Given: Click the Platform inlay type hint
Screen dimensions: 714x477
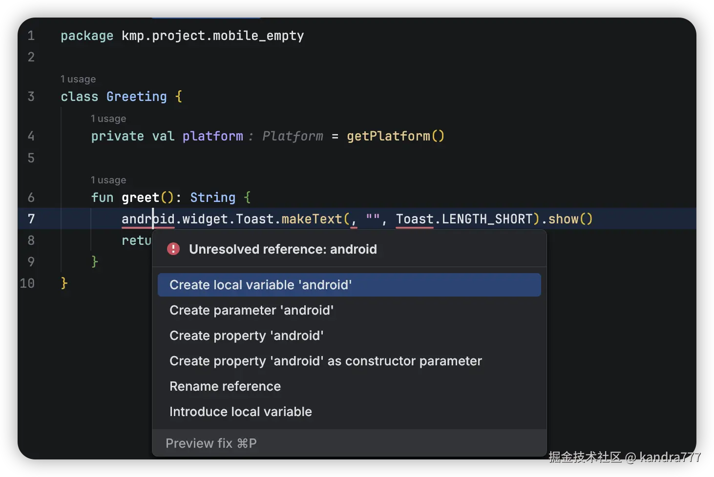Looking at the screenshot, I should [x=293, y=136].
